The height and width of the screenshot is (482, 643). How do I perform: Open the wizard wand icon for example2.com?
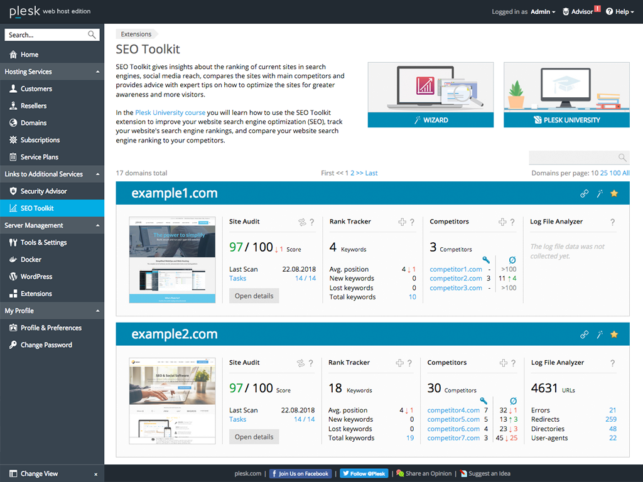tap(600, 335)
